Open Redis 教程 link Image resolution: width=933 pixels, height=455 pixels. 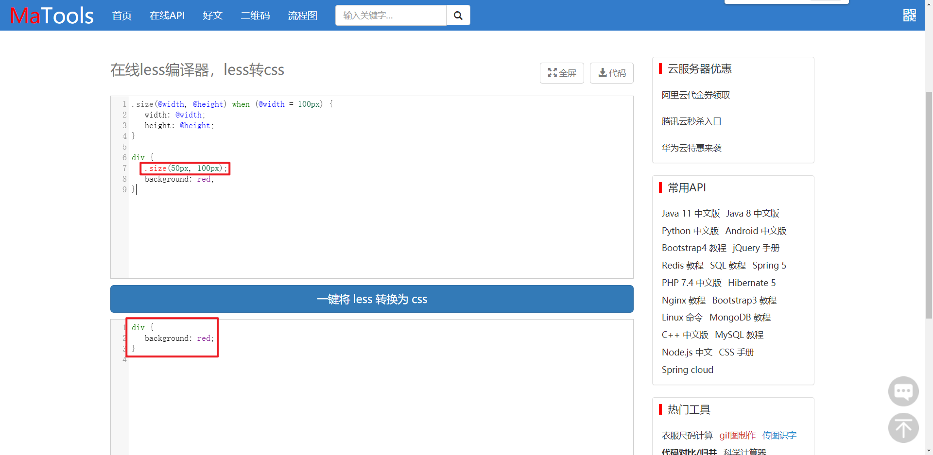pyautogui.click(x=682, y=265)
